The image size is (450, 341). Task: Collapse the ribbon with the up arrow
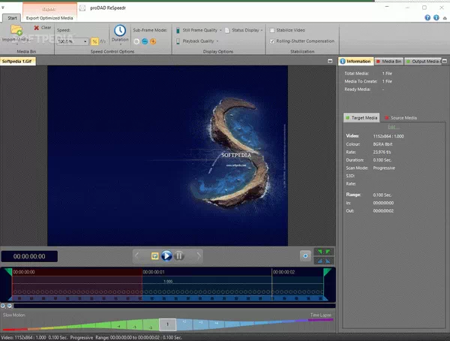445,18
